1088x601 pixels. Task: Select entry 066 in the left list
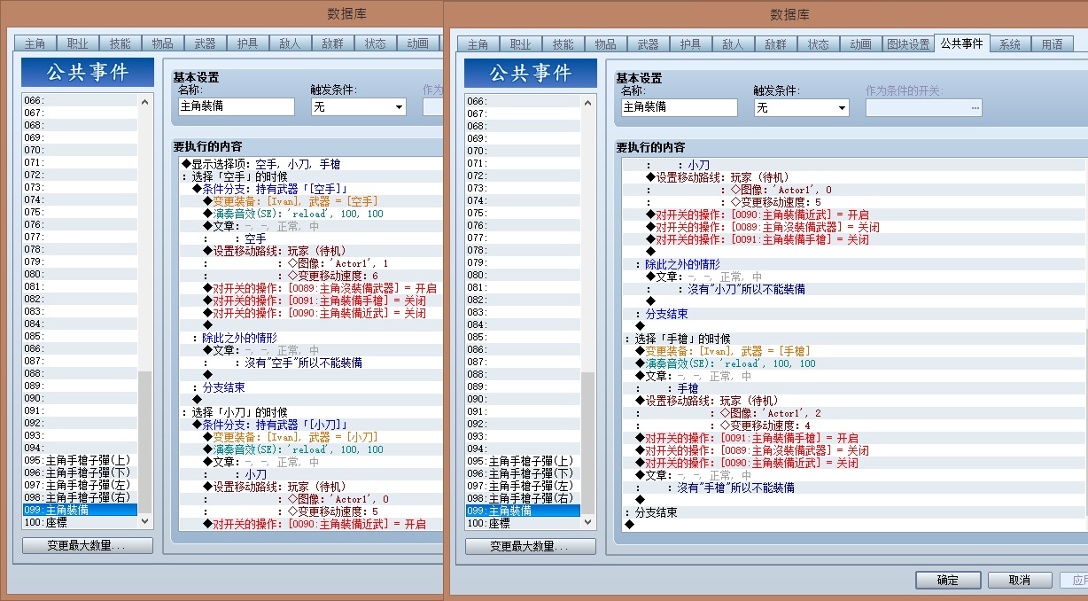pyautogui.click(x=81, y=100)
